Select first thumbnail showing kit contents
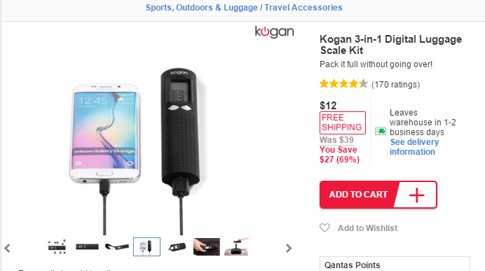The image size is (485, 271). pyautogui.click(x=57, y=246)
